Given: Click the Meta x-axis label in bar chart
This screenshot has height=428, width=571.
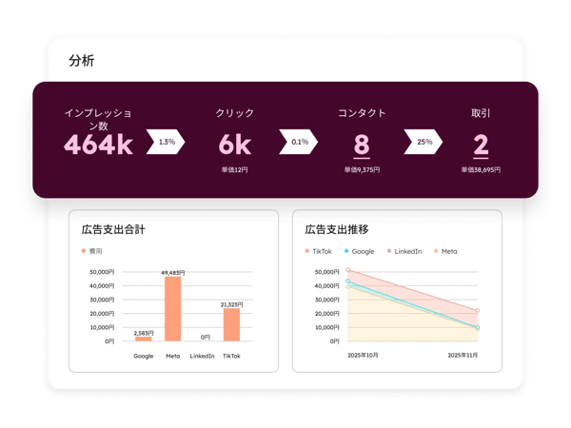Looking at the screenshot, I should pyautogui.click(x=173, y=356).
